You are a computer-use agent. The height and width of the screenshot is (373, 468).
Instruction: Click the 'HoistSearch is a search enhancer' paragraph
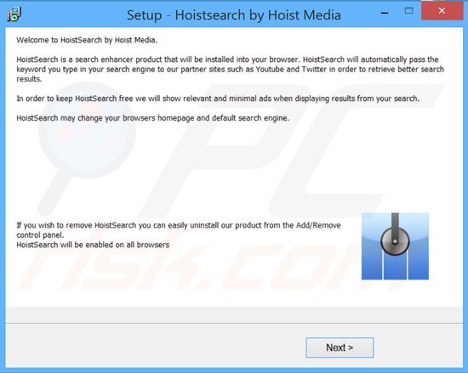coord(230,69)
